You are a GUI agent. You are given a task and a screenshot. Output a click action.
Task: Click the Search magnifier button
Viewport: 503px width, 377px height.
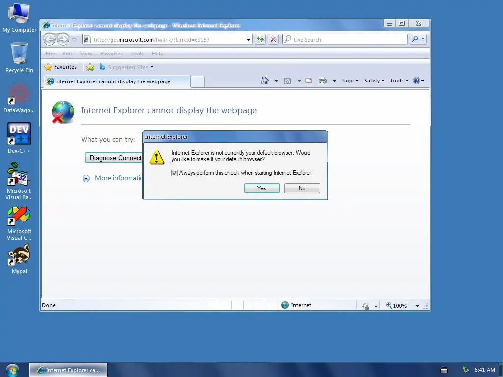coord(415,39)
